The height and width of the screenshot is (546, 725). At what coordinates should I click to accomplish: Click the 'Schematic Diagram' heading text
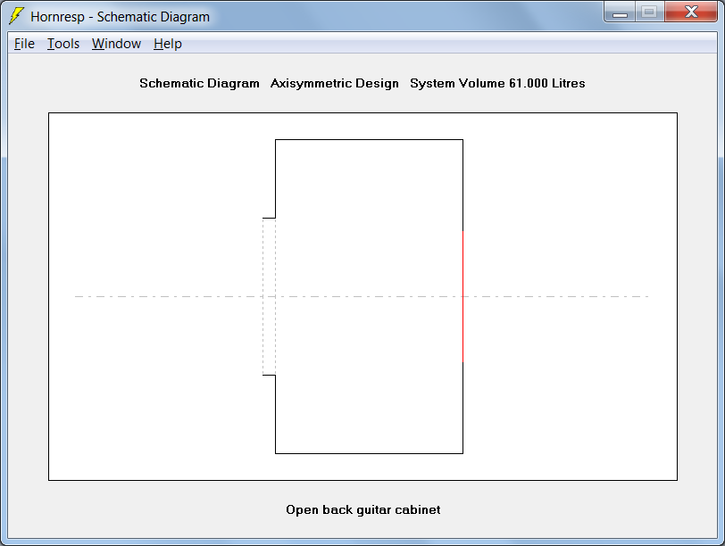199,83
